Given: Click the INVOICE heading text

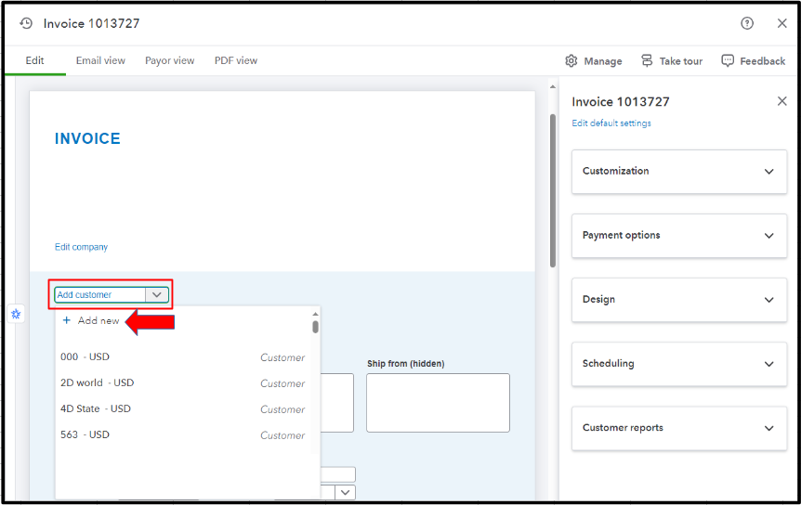Looking at the screenshot, I should point(87,138).
